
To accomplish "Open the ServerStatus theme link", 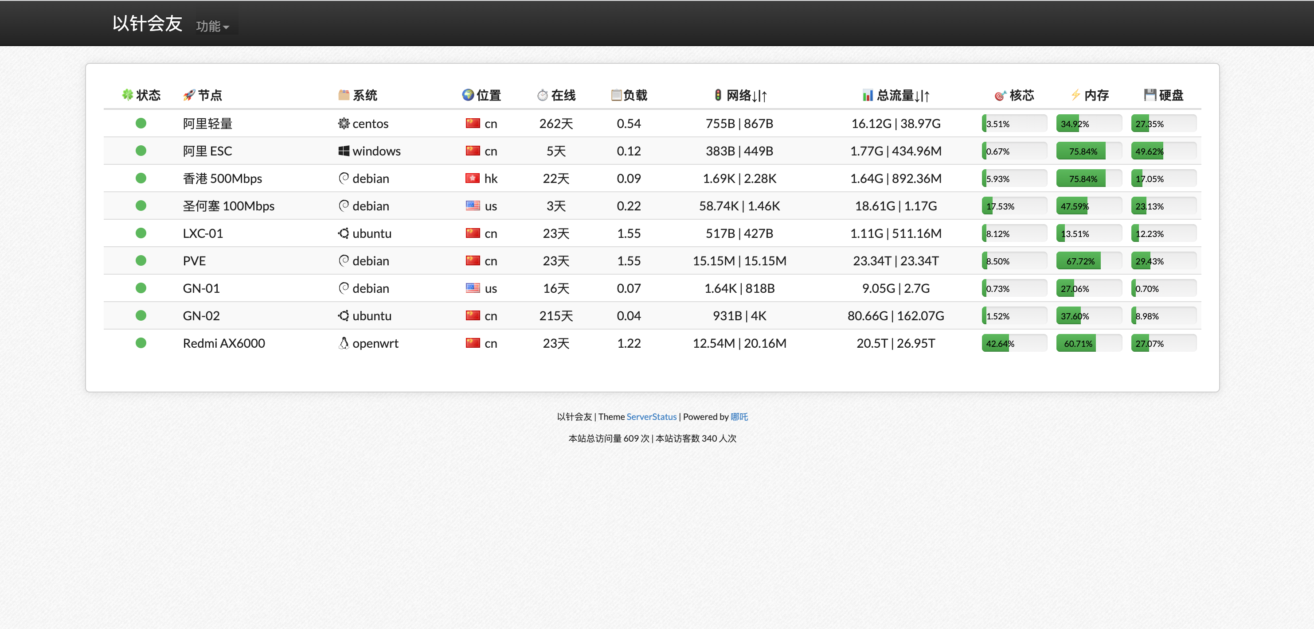I will [651, 416].
